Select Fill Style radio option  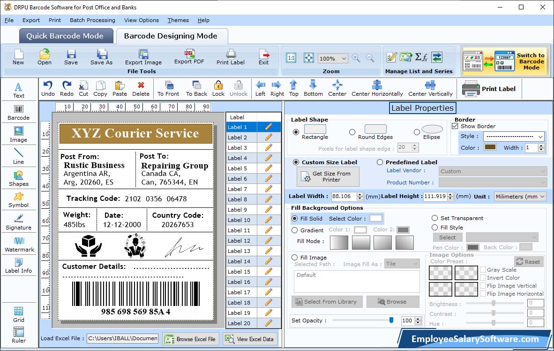coord(434,227)
